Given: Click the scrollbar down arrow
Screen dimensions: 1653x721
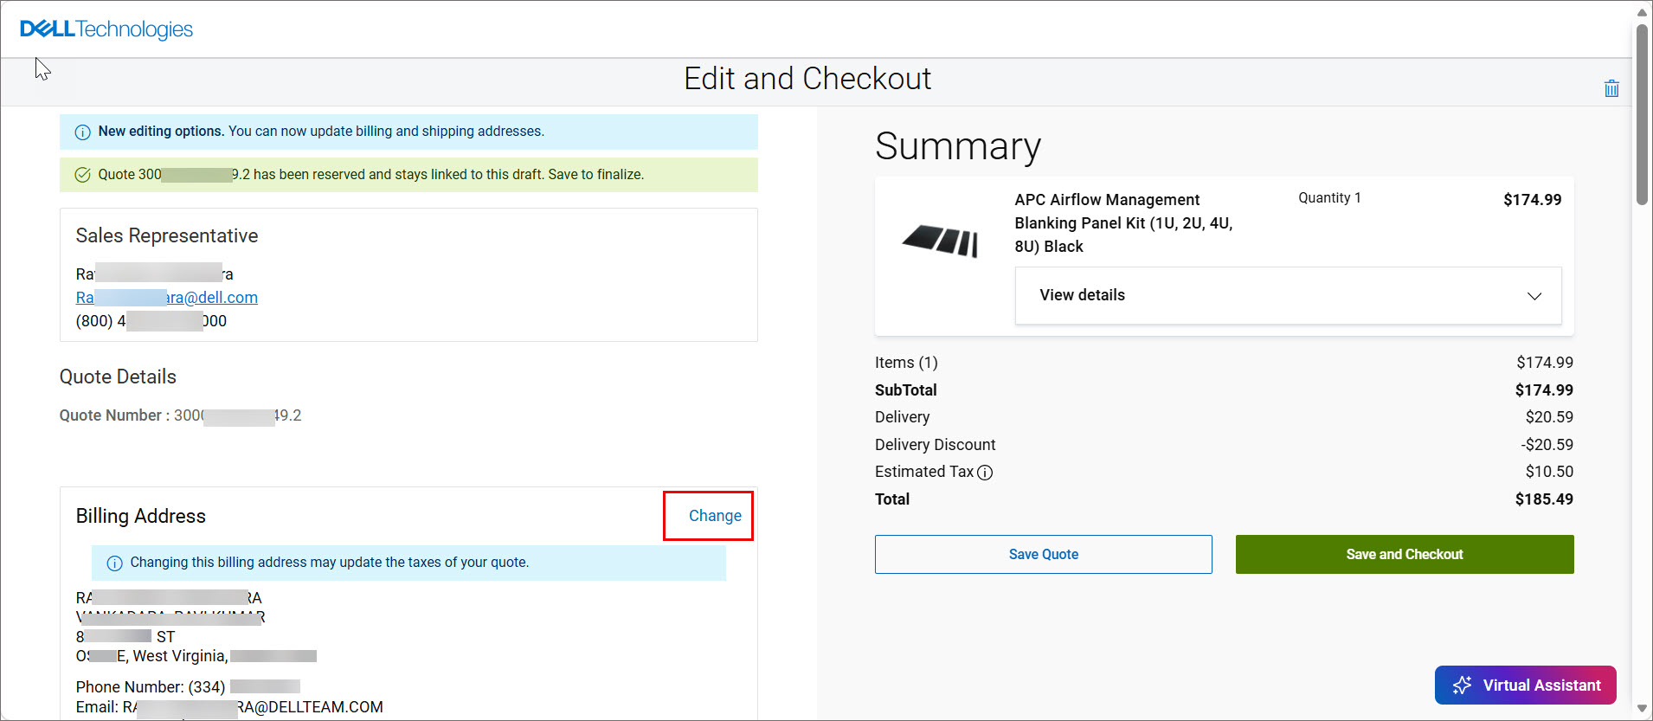Looking at the screenshot, I should point(1642,709).
